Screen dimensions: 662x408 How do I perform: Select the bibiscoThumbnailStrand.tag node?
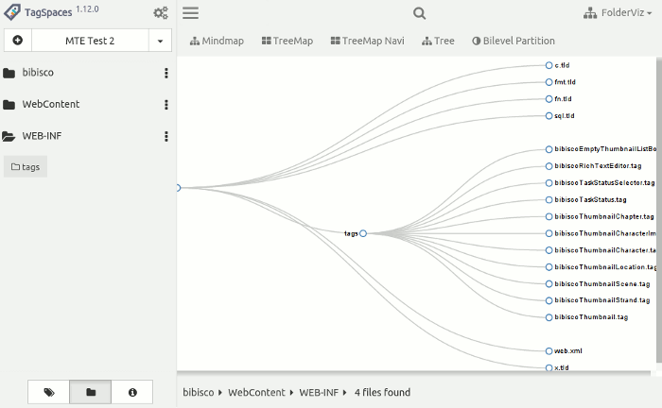598,300
